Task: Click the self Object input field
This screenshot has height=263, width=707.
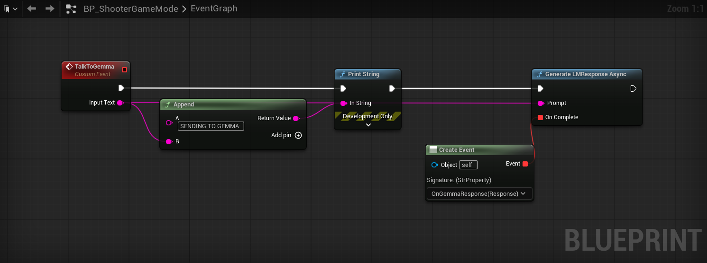Action: coord(468,165)
